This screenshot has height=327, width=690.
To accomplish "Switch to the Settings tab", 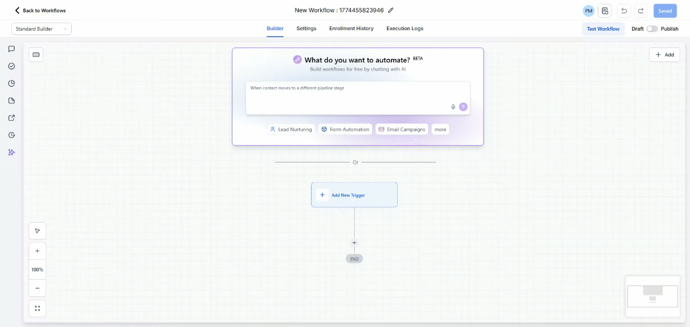I will (306, 29).
